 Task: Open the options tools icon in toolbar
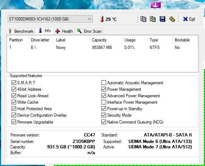(x=172, y=19)
